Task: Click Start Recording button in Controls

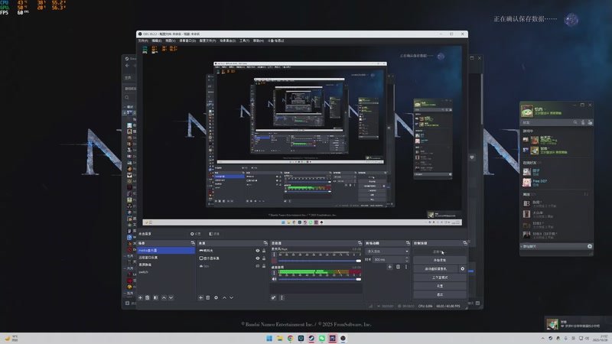Action: click(439, 260)
